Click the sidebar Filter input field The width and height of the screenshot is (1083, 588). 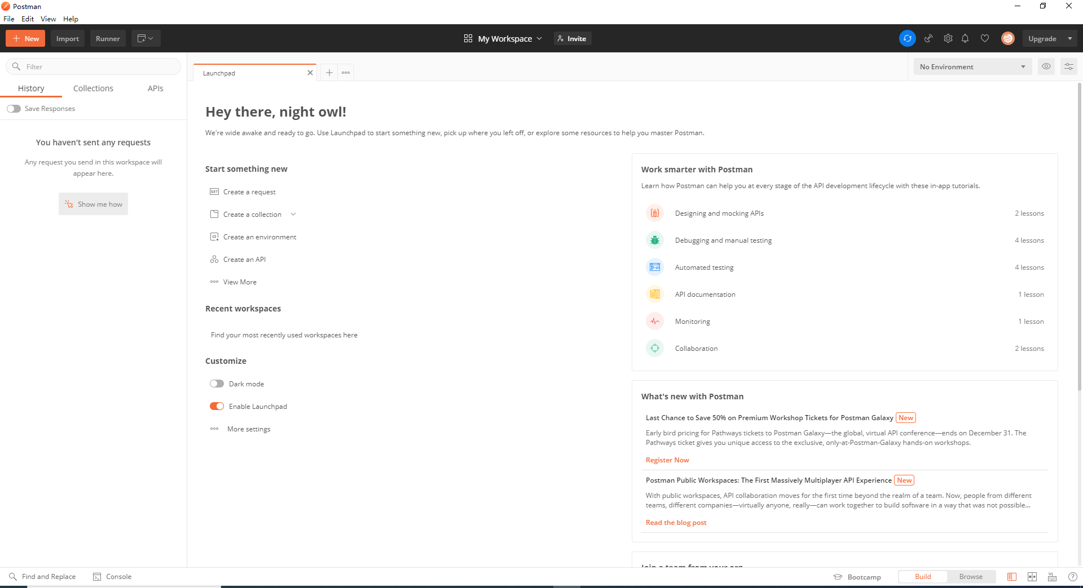coord(93,66)
